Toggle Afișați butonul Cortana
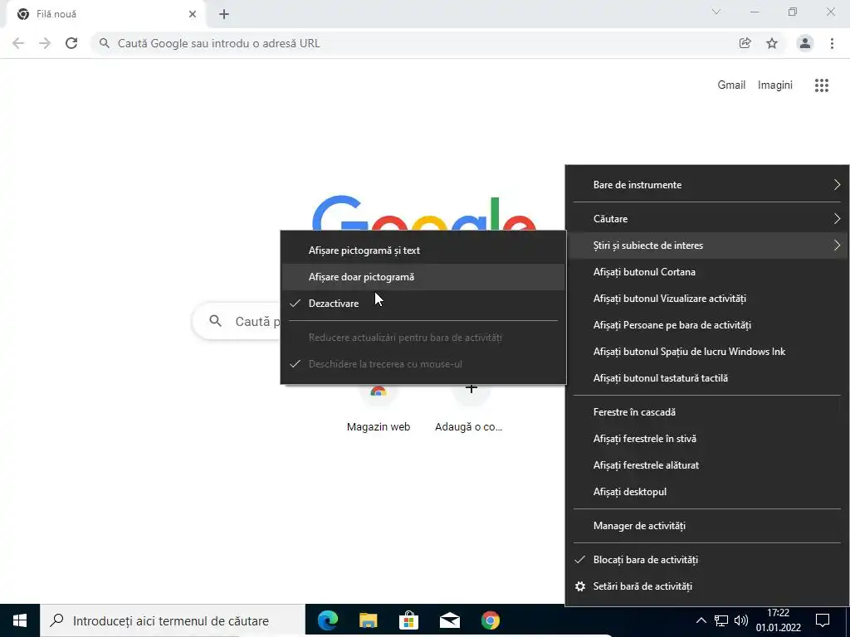Viewport: 850px width, 637px height. point(707,272)
